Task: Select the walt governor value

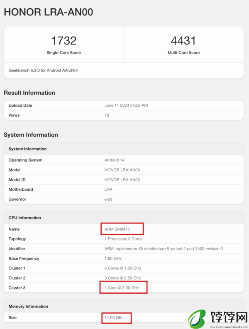Action: 108,199
